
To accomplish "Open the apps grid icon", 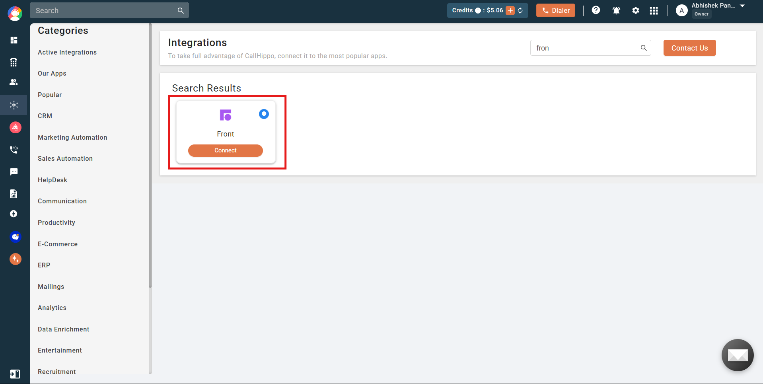I will pyautogui.click(x=654, y=11).
